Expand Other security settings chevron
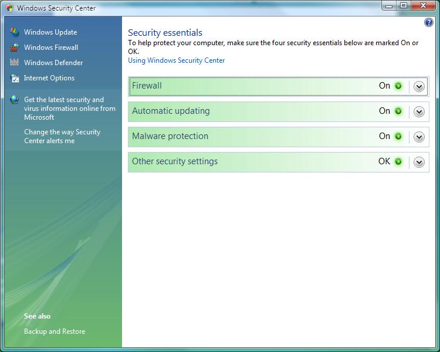The width and height of the screenshot is (440, 352). [419, 162]
